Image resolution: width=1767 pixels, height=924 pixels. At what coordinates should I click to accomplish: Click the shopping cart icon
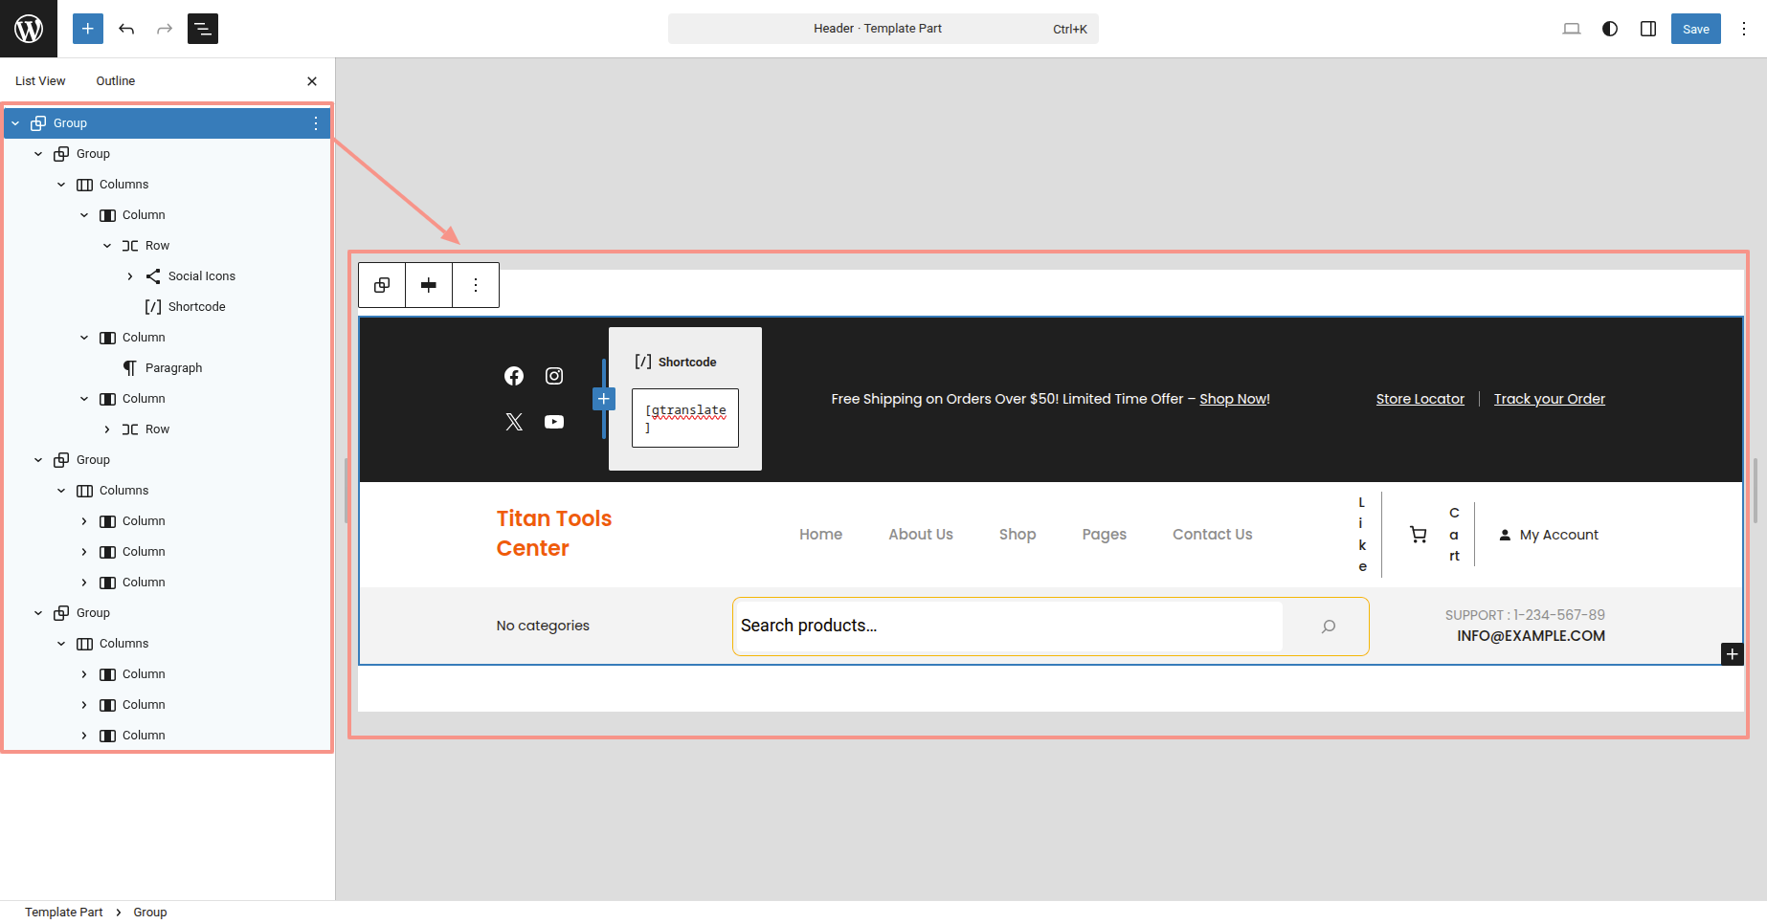pos(1419,535)
